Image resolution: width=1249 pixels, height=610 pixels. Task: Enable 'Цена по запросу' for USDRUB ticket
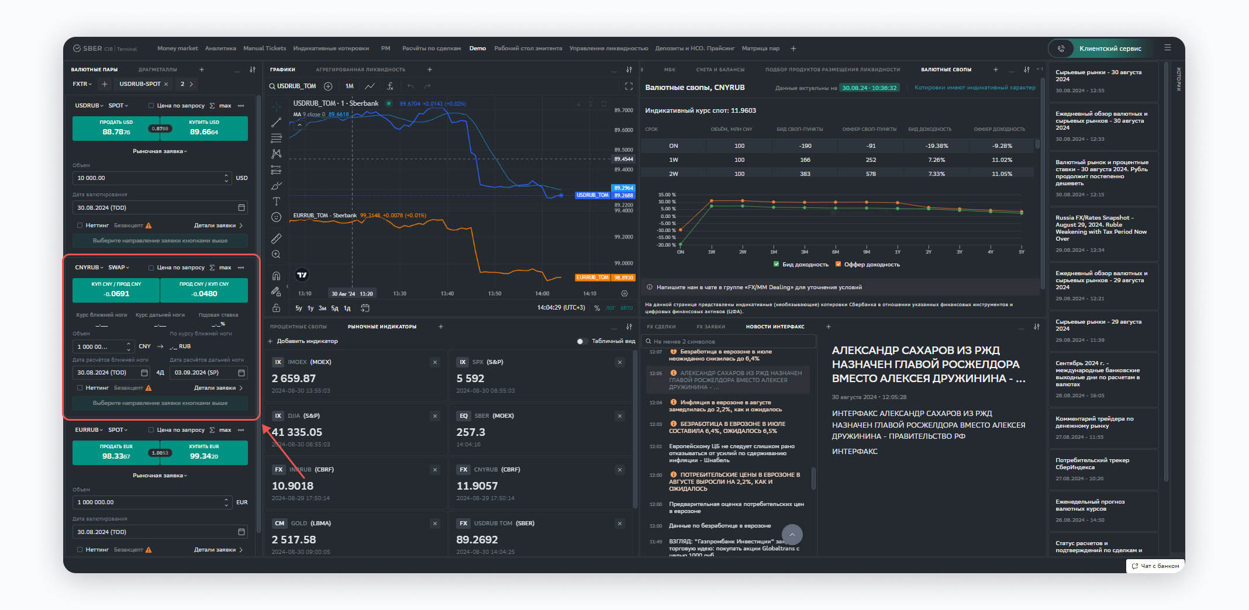(x=151, y=106)
